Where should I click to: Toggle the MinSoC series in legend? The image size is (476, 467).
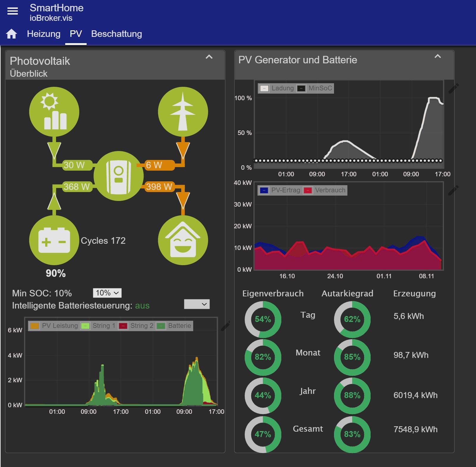(x=315, y=88)
